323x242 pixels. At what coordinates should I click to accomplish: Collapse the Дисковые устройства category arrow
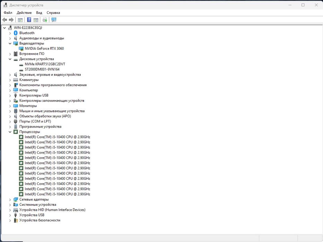[x=10, y=59]
